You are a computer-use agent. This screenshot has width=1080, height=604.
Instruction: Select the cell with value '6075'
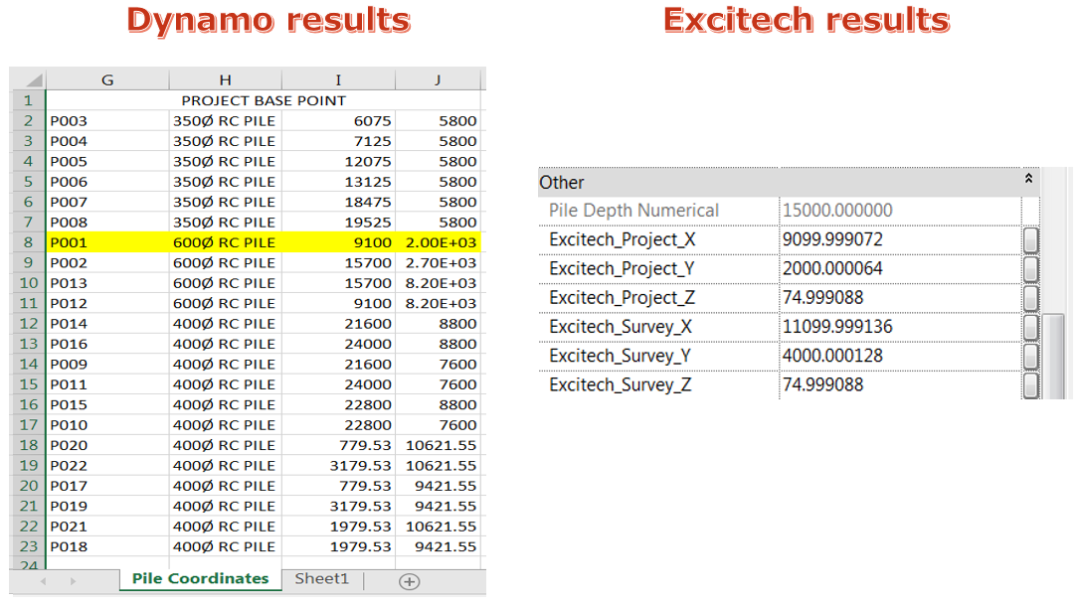[338, 121]
